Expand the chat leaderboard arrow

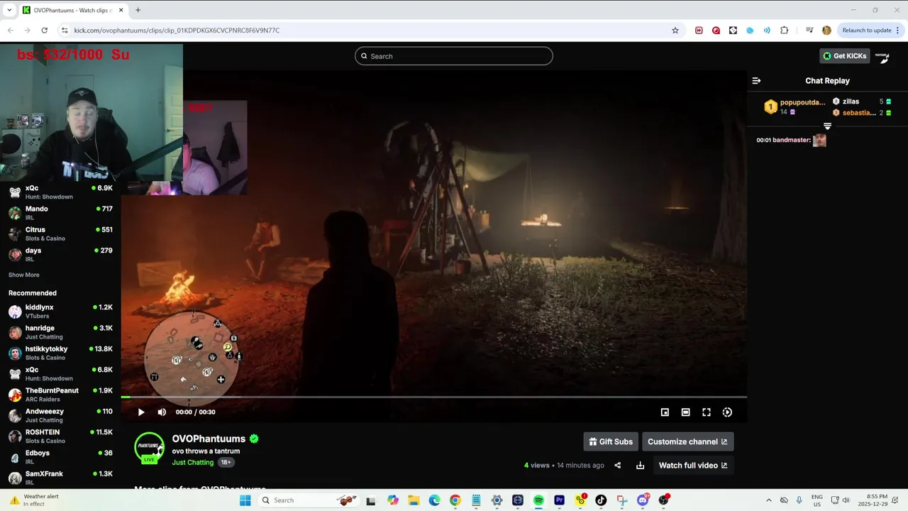(x=827, y=126)
